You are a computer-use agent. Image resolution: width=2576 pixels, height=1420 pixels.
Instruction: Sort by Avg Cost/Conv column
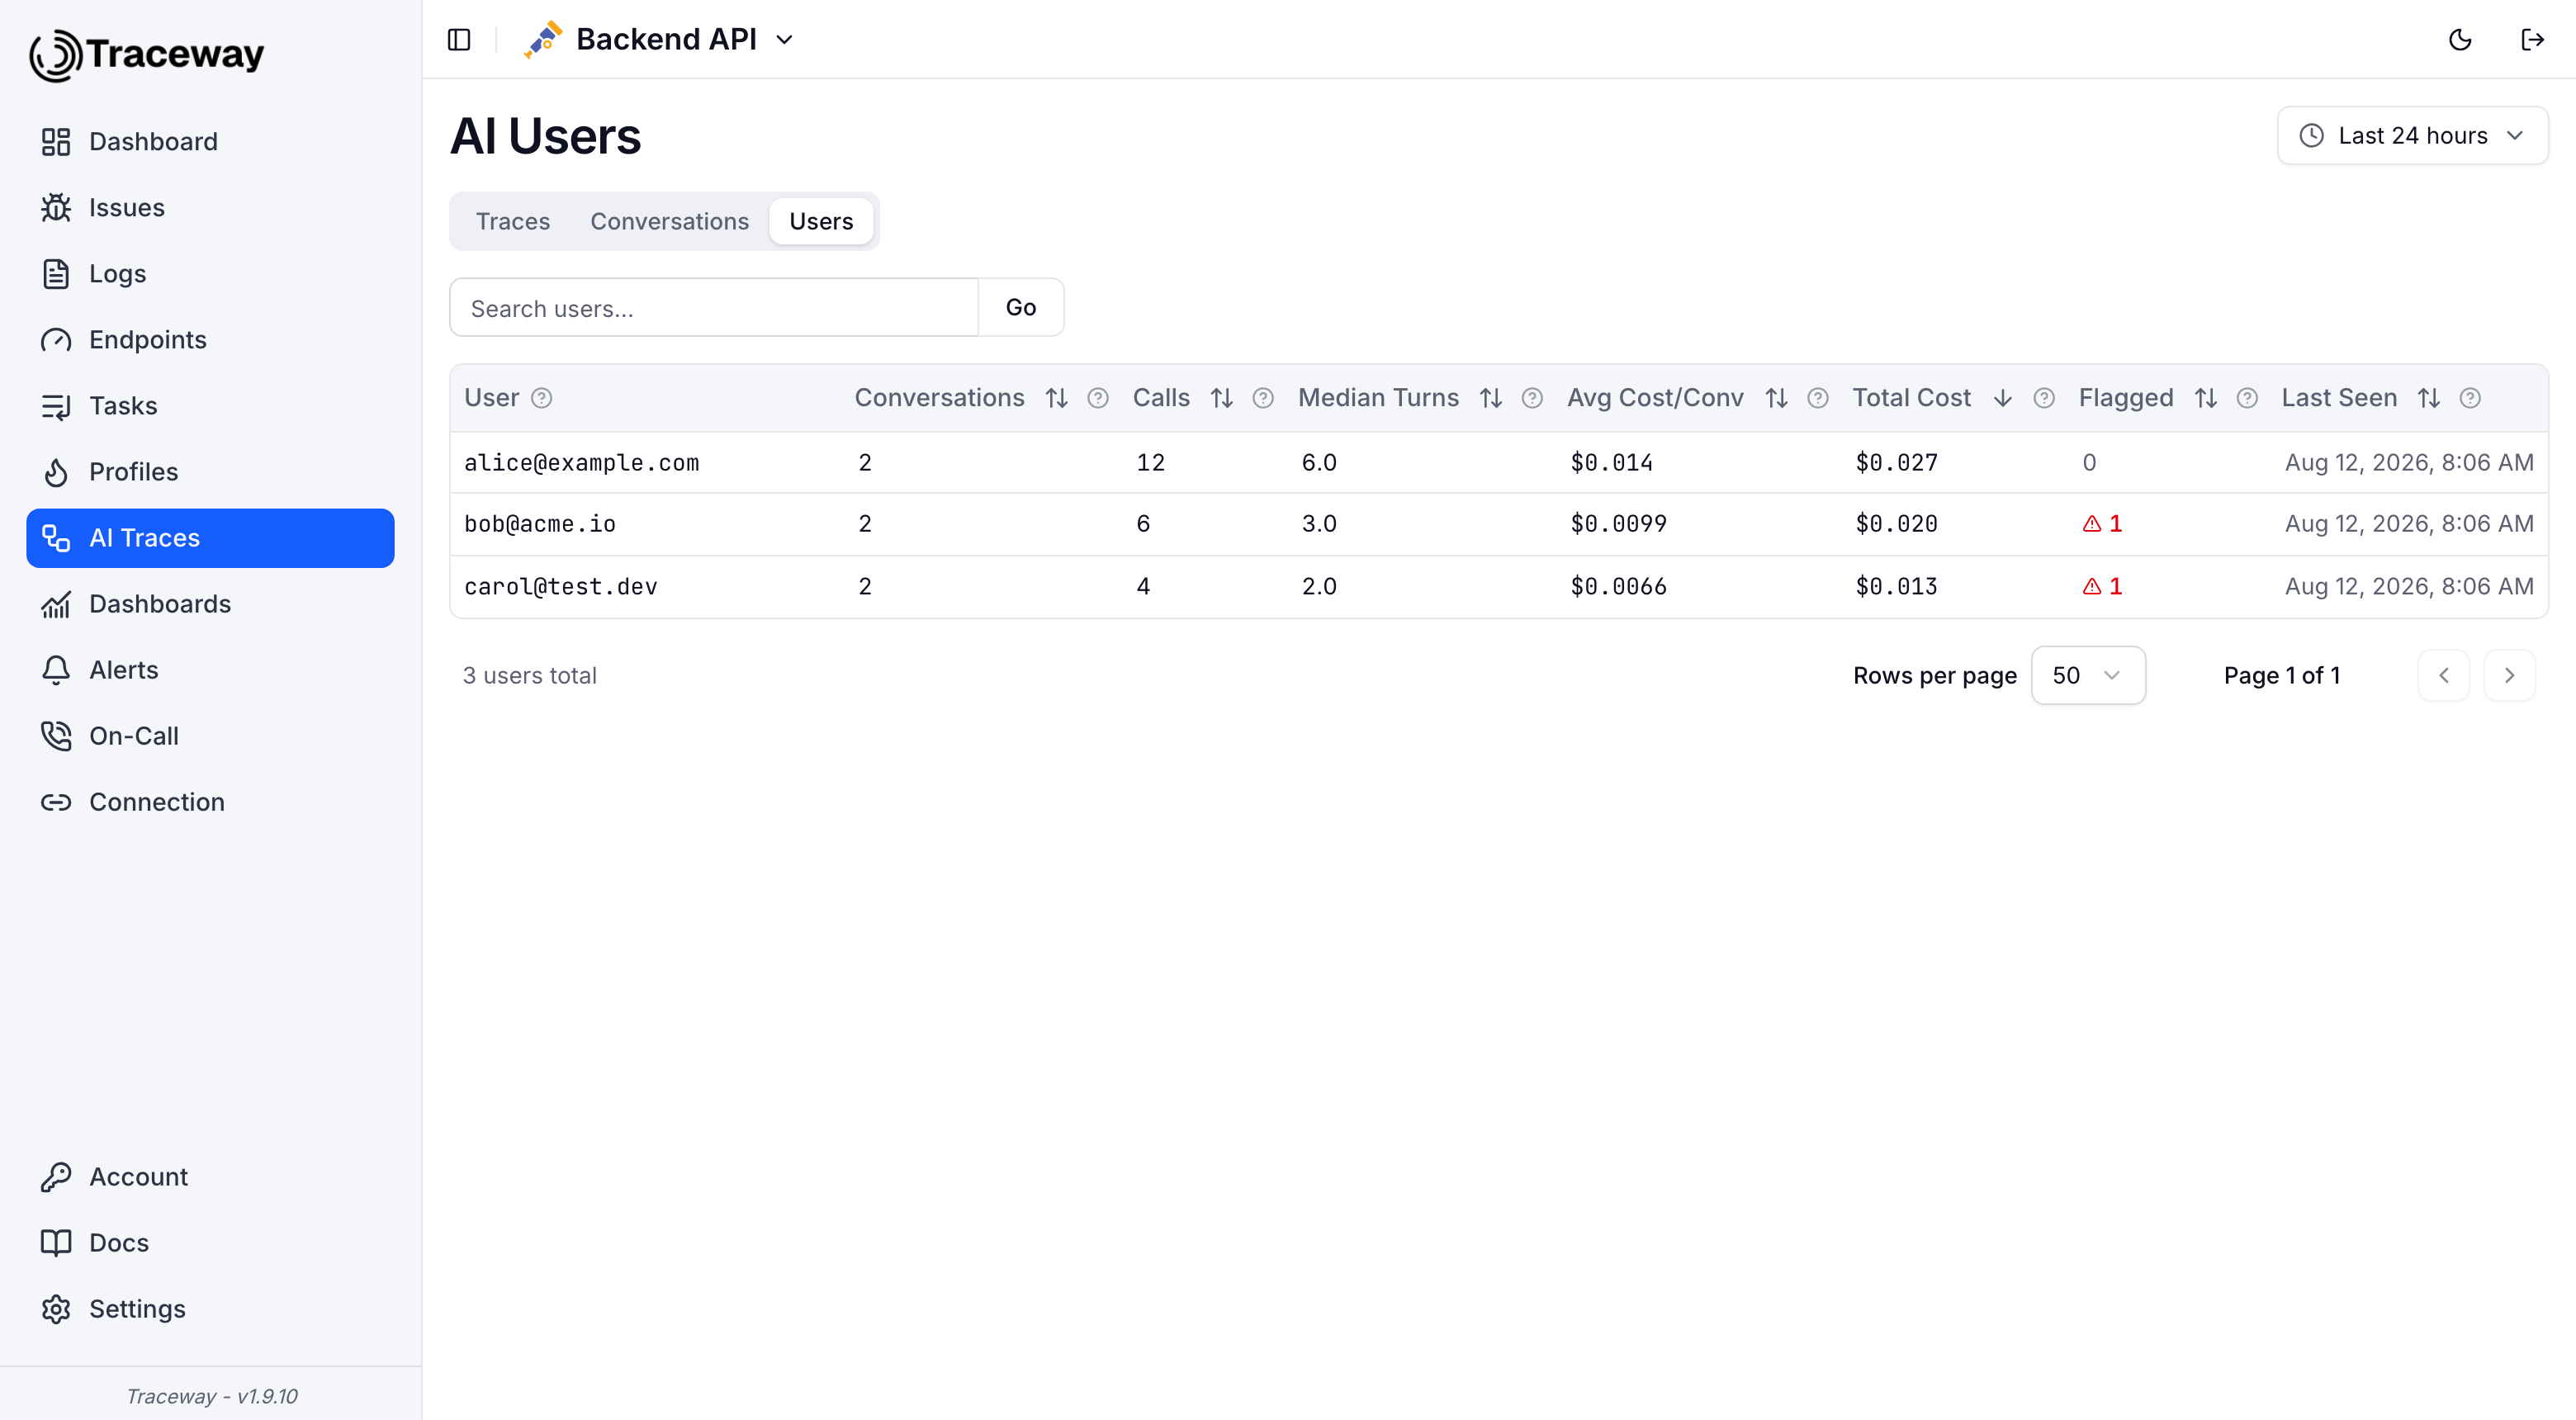(x=1776, y=398)
